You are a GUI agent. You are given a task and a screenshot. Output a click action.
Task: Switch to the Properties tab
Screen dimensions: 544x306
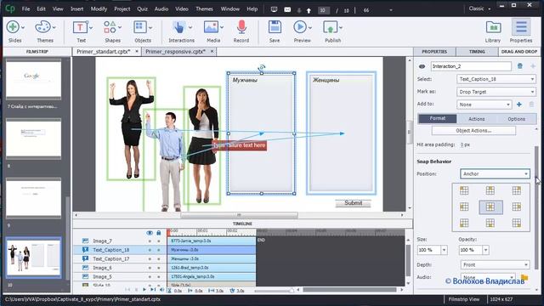pos(434,52)
